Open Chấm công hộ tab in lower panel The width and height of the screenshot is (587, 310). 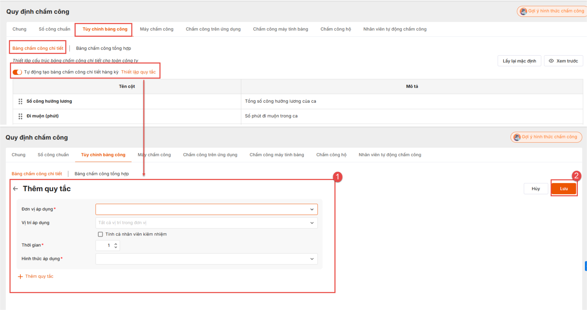[331, 155]
